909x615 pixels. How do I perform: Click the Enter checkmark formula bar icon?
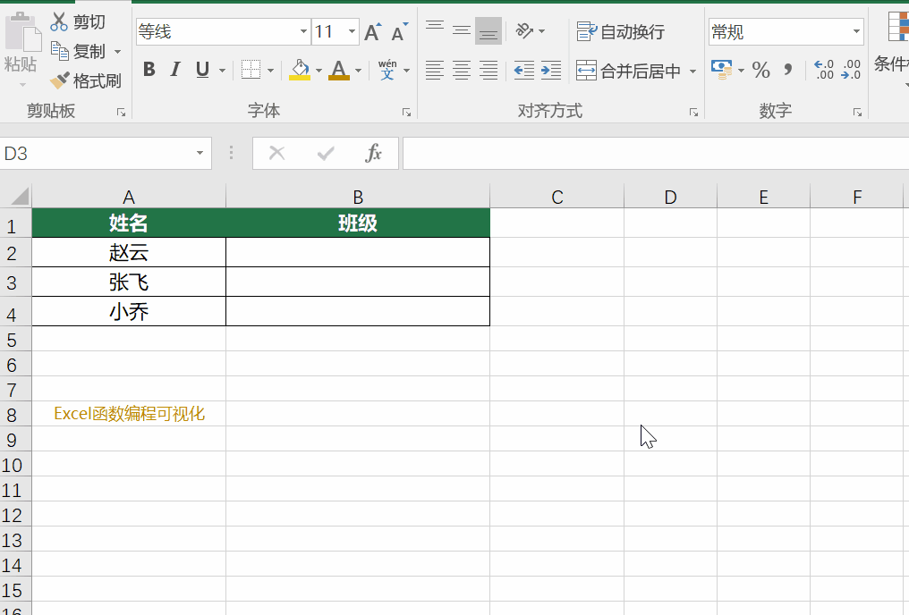326,154
